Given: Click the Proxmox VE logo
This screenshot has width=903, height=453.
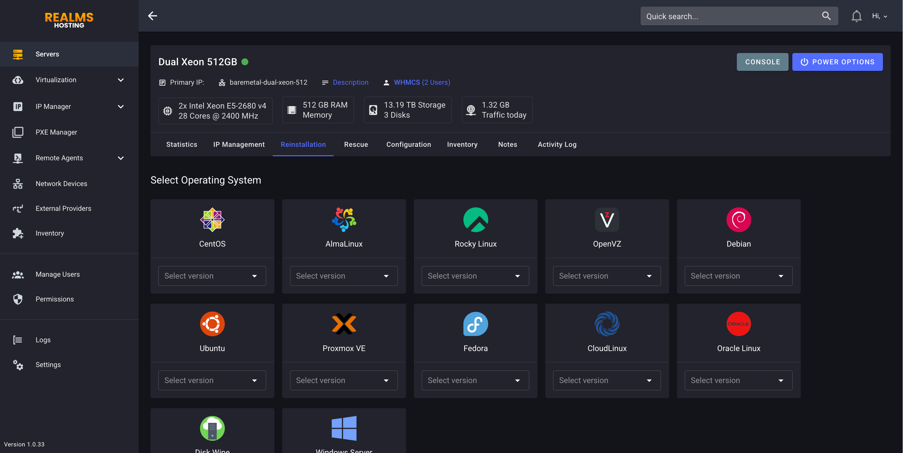Looking at the screenshot, I should [344, 324].
